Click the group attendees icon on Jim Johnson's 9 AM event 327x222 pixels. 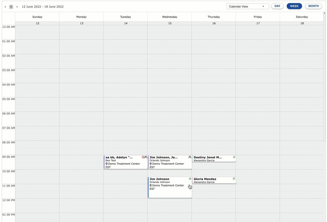point(190,157)
